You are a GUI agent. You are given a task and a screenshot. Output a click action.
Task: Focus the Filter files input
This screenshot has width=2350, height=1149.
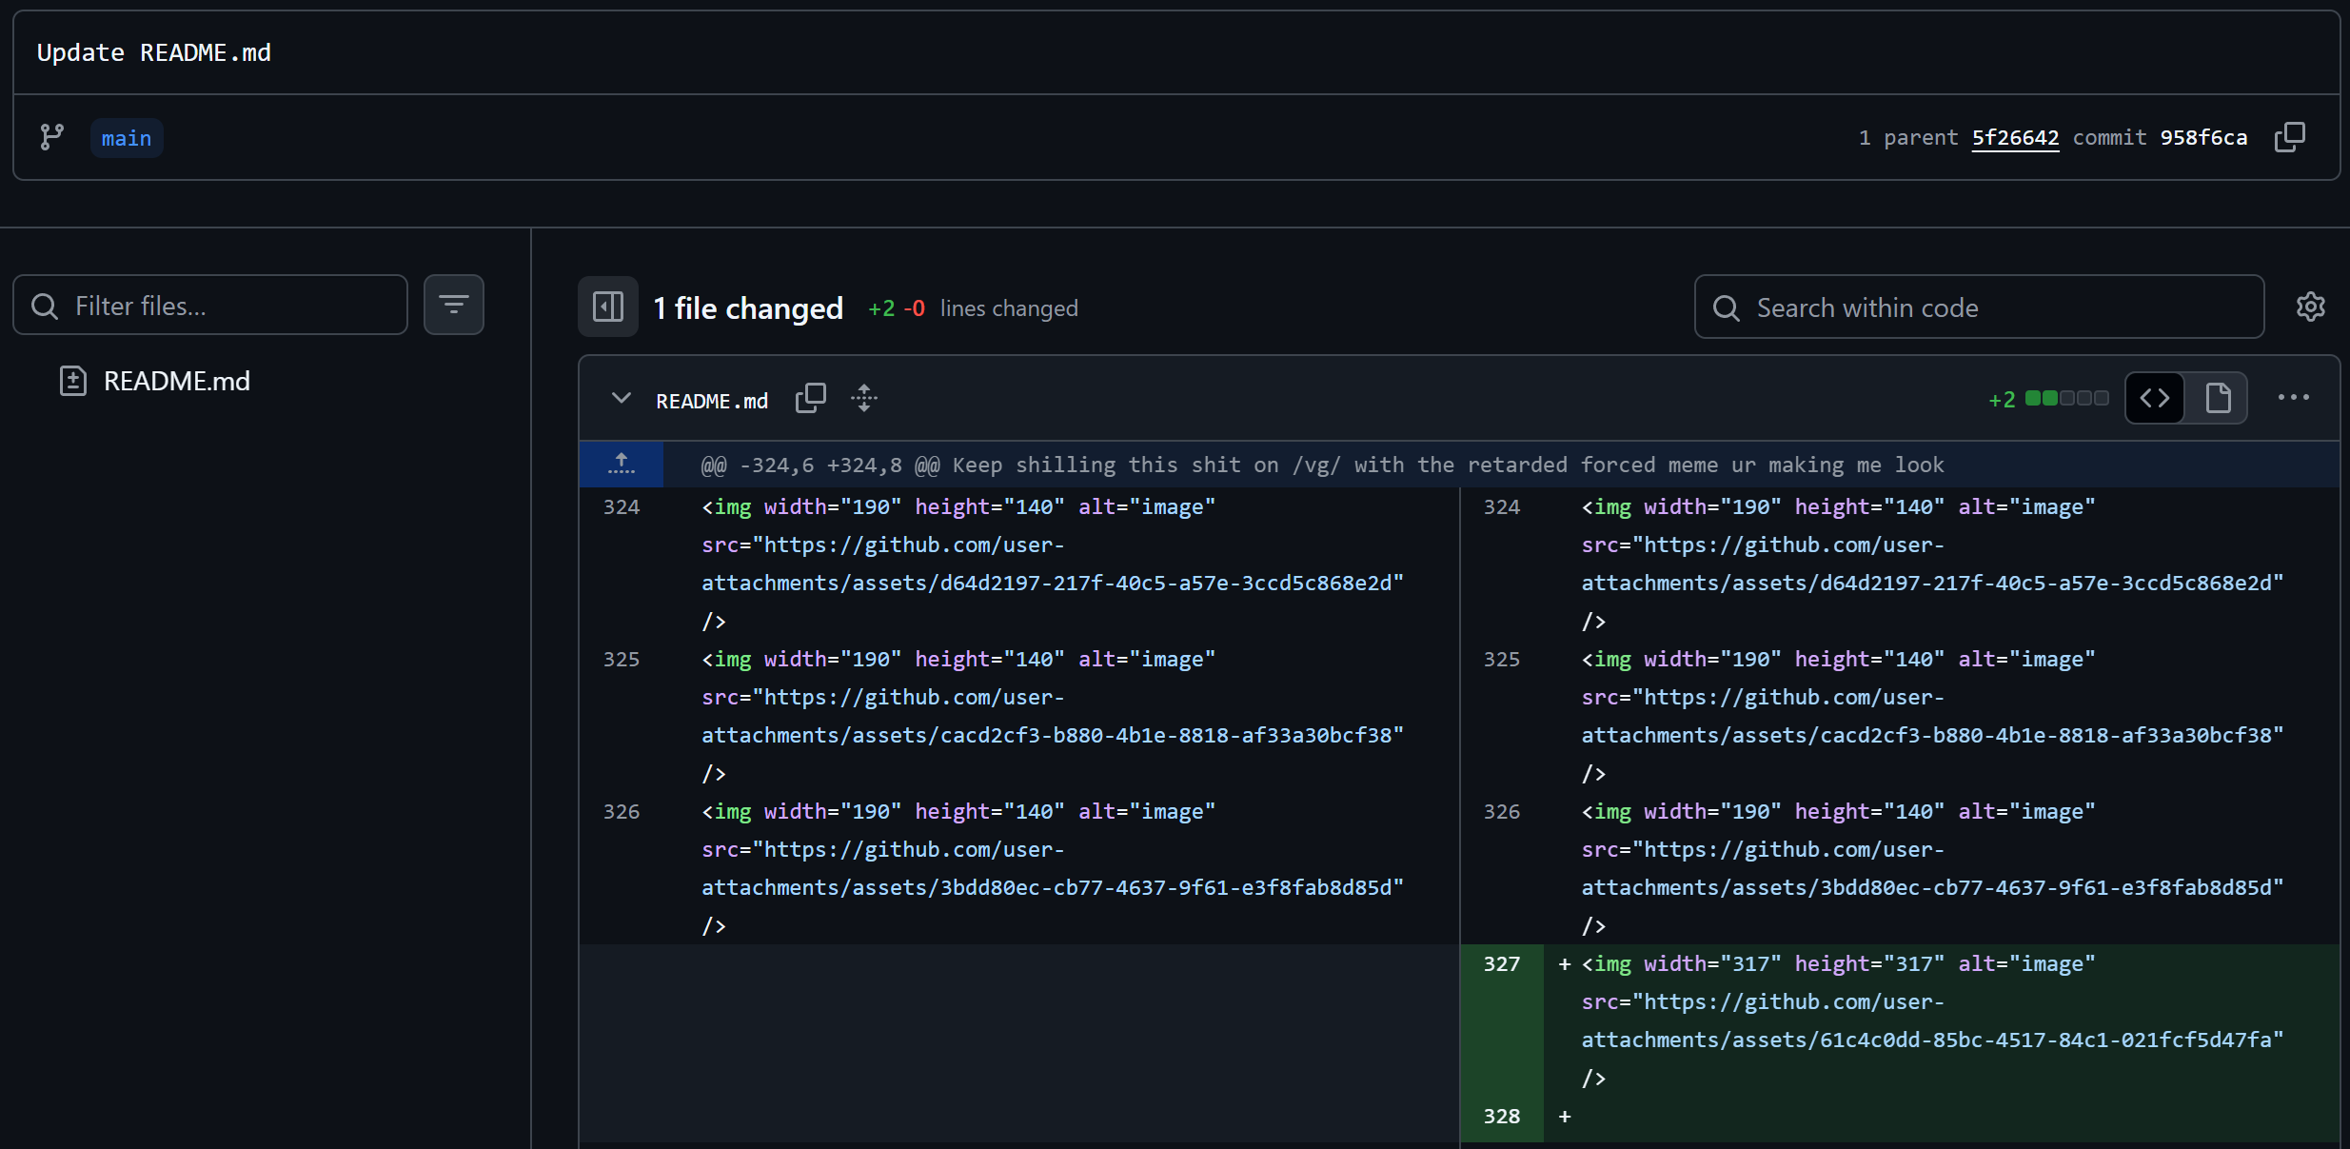tap(228, 306)
